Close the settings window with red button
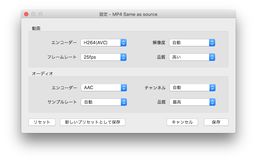 point(26,14)
